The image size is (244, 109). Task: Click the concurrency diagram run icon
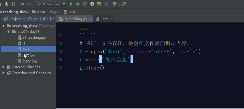(x=99, y=4)
